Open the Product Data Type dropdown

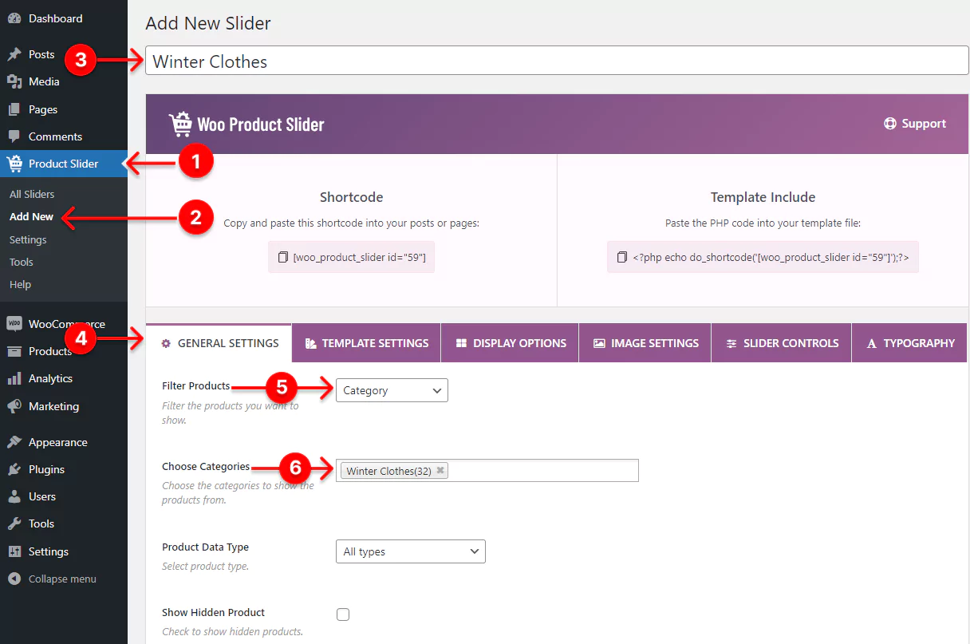pos(410,551)
